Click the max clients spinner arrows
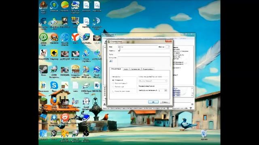 point(166,90)
